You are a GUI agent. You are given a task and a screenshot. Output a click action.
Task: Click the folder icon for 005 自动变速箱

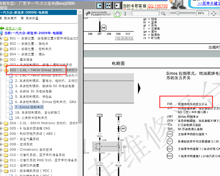coord(6,128)
